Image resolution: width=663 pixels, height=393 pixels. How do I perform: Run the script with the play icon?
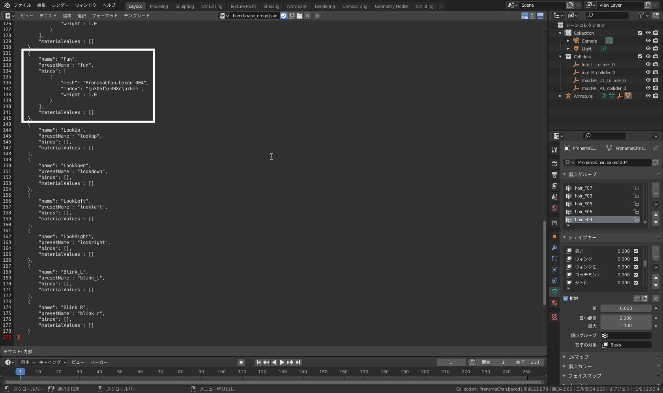click(x=318, y=16)
